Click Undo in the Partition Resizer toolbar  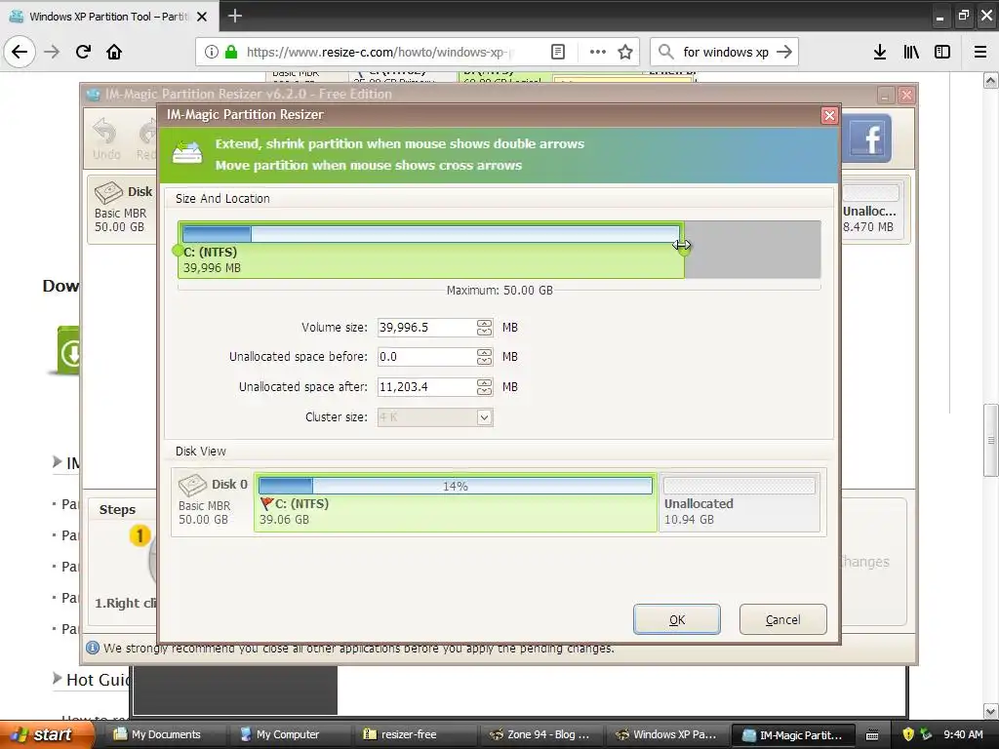coord(105,139)
